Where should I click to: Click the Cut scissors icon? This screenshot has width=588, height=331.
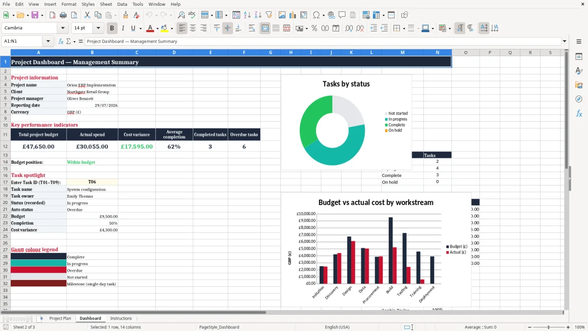87,15
